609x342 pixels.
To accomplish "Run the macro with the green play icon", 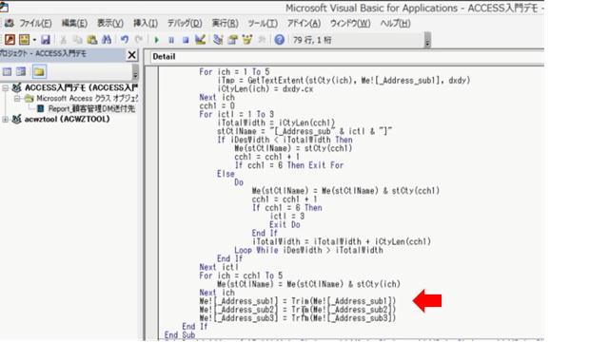I will [x=156, y=40].
